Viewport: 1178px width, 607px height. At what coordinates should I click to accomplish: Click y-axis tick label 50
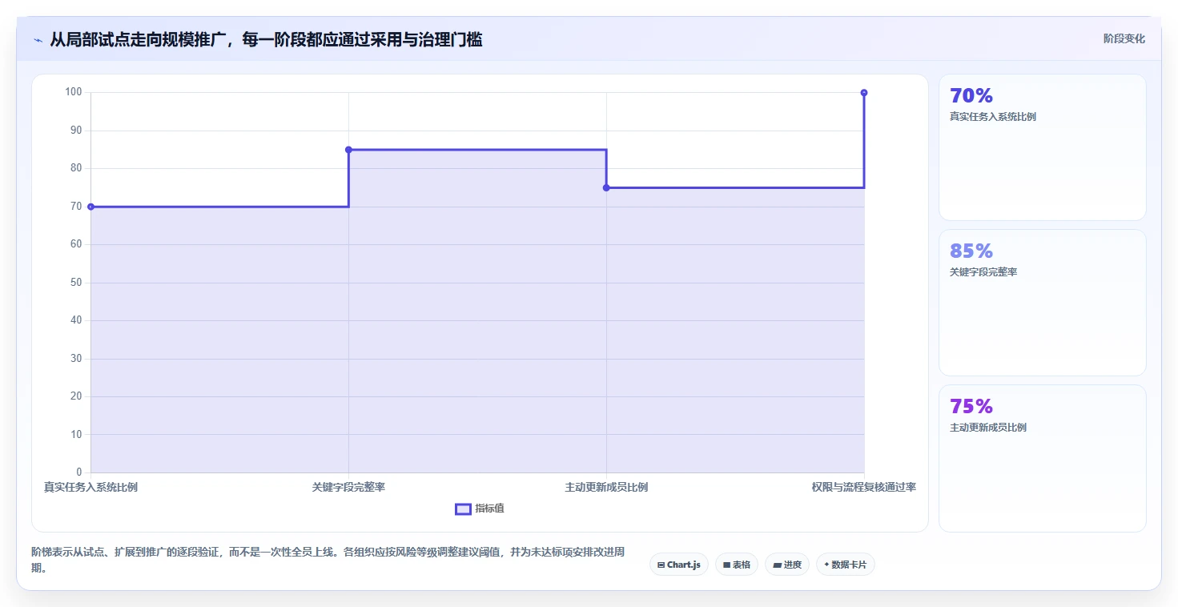point(76,283)
